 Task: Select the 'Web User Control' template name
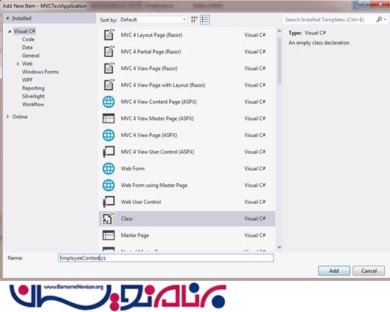[141, 202]
